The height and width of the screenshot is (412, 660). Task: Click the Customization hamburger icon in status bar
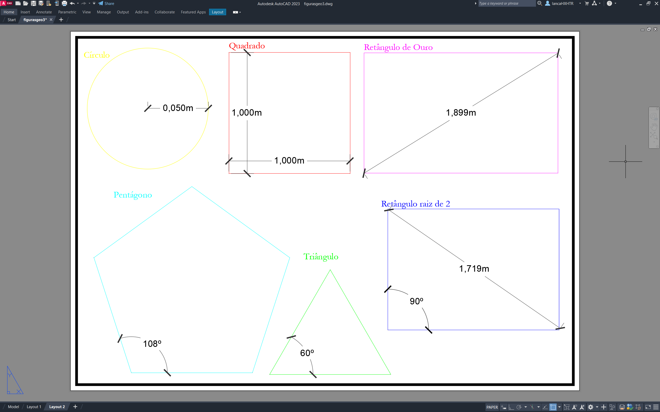[x=656, y=407]
